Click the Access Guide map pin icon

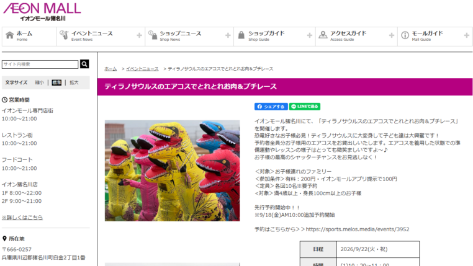point(323,35)
